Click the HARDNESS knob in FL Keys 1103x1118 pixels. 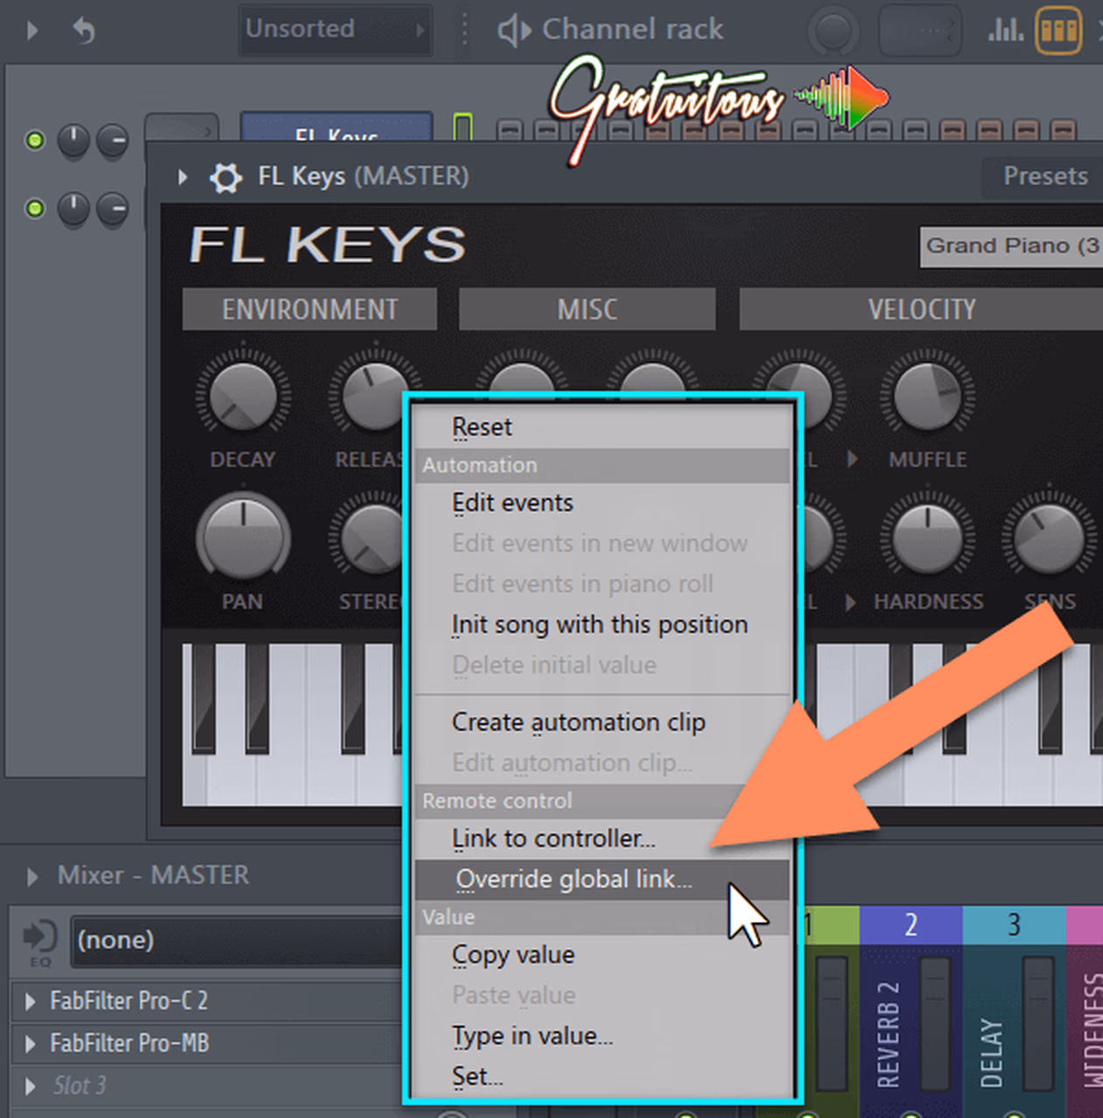point(926,538)
